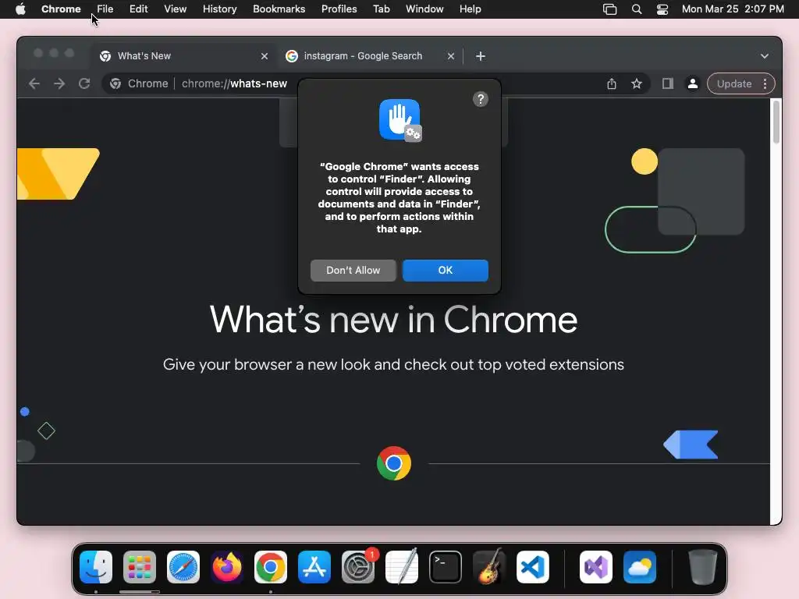Screen dimensions: 799x599
Task: Click the Chrome logo on the page
Action: point(394,463)
